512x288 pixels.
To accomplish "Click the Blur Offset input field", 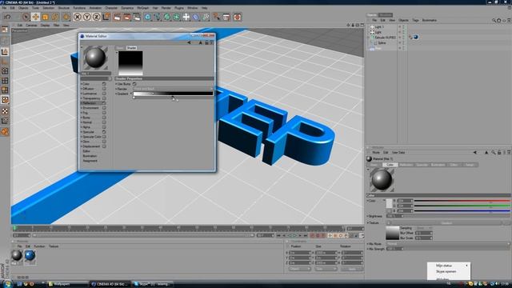I will click(424, 233).
